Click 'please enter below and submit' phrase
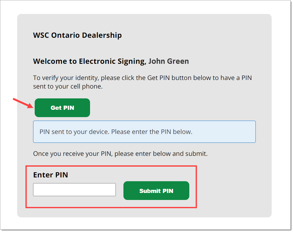The height and width of the screenshot is (232, 293). (161, 154)
